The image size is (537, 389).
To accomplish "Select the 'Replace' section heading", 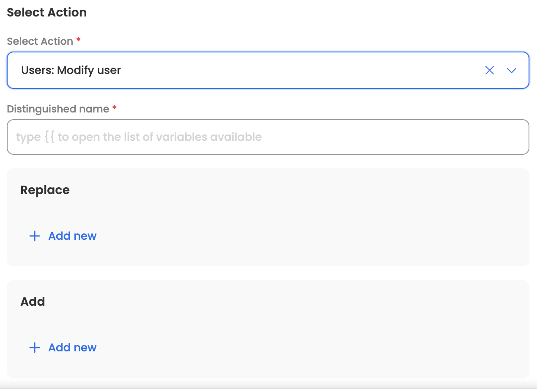I will point(45,190).
